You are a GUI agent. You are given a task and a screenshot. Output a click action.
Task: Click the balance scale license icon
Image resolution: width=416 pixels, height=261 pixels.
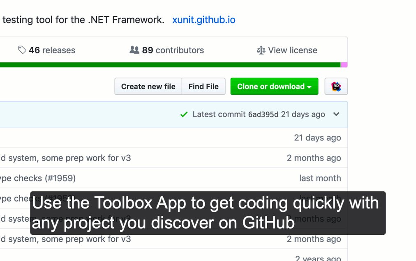(261, 50)
